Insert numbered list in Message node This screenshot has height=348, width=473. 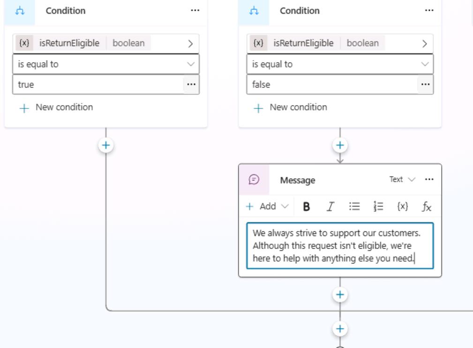pos(378,207)
